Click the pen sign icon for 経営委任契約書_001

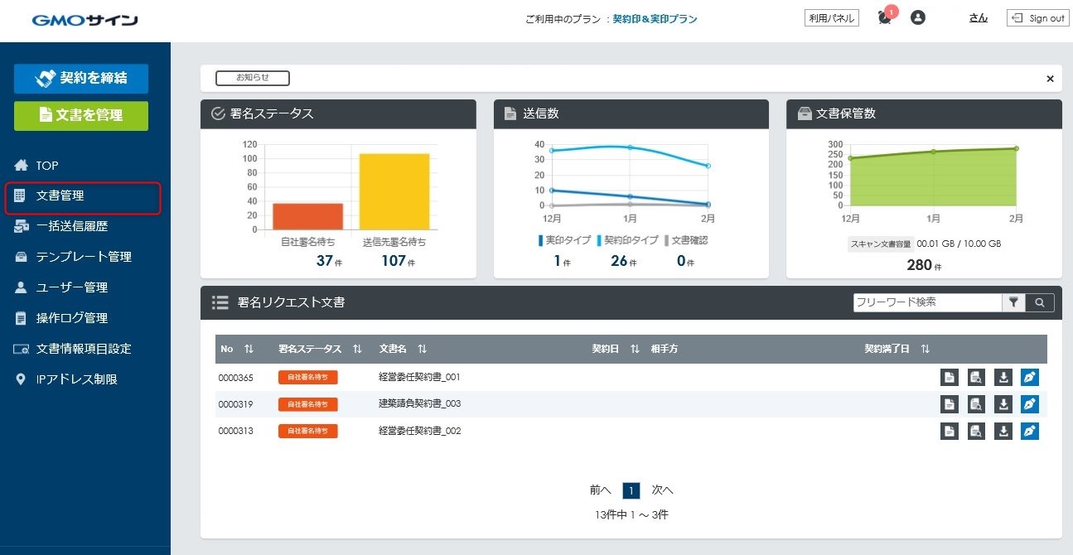(x=1029, y=378)
